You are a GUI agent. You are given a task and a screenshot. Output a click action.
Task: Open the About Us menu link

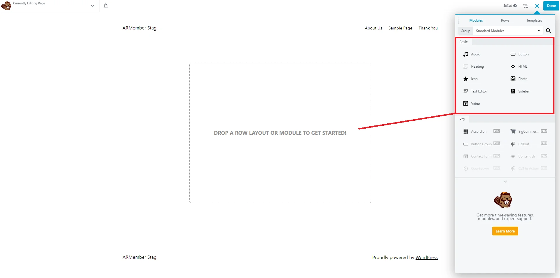click(373, 28)
